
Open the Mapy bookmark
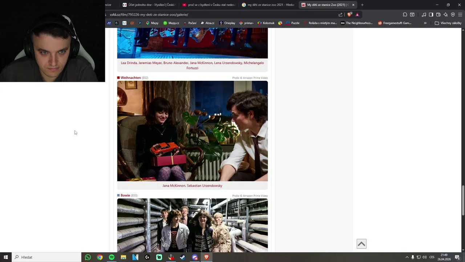pyautogui.click(x=152, y=23)
